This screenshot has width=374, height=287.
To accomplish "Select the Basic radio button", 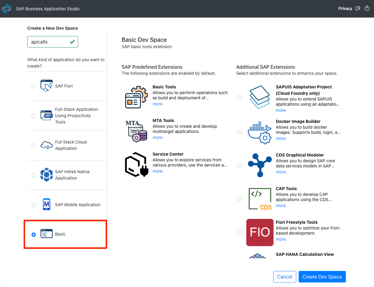I will [34, 235].
